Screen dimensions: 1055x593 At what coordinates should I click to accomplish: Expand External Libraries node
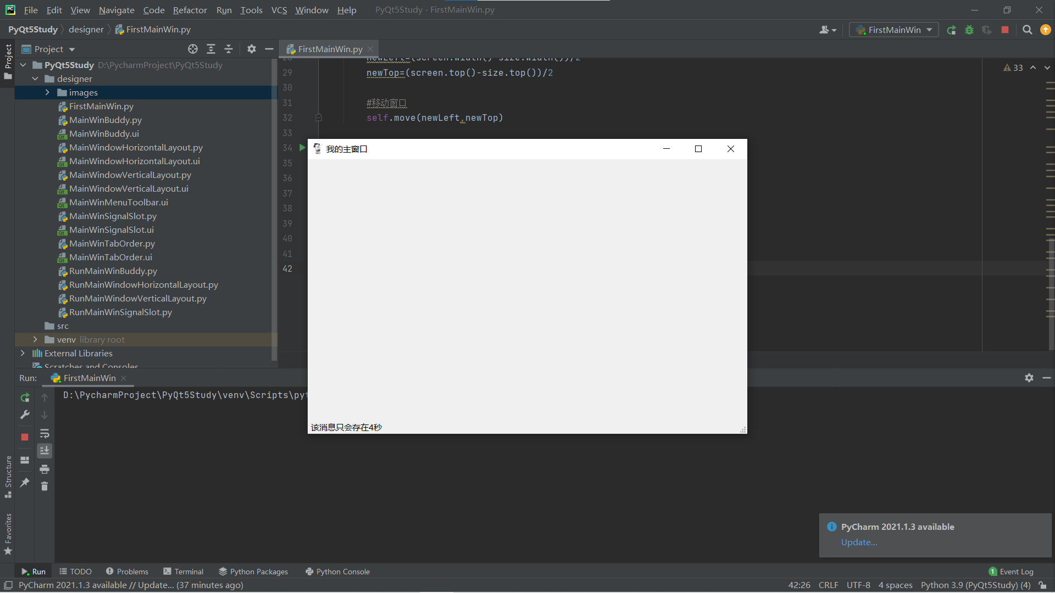tap(23, 353)
